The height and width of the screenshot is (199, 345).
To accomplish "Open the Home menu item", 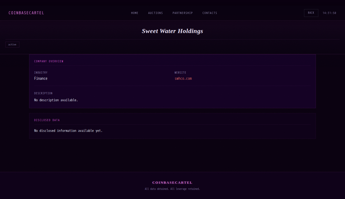I will pos(135,13).
